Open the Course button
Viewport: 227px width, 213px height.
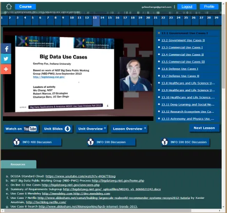[x=25, y=7]
